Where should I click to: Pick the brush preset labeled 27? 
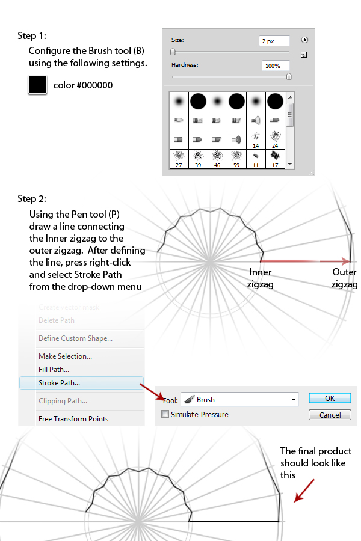coord(179,158)
